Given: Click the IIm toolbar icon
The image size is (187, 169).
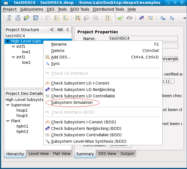Looking at the screenshot, I should tap(163, 18).
